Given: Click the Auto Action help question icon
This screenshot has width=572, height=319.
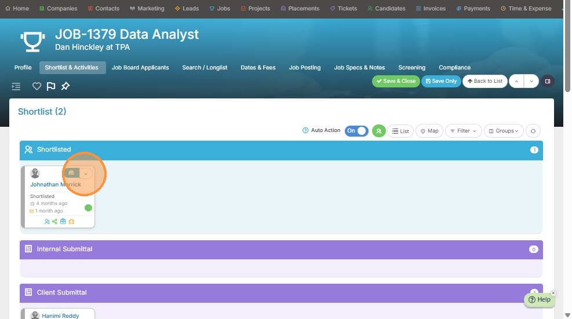Looking at the screenshot, I should click(x=305, y=131).
